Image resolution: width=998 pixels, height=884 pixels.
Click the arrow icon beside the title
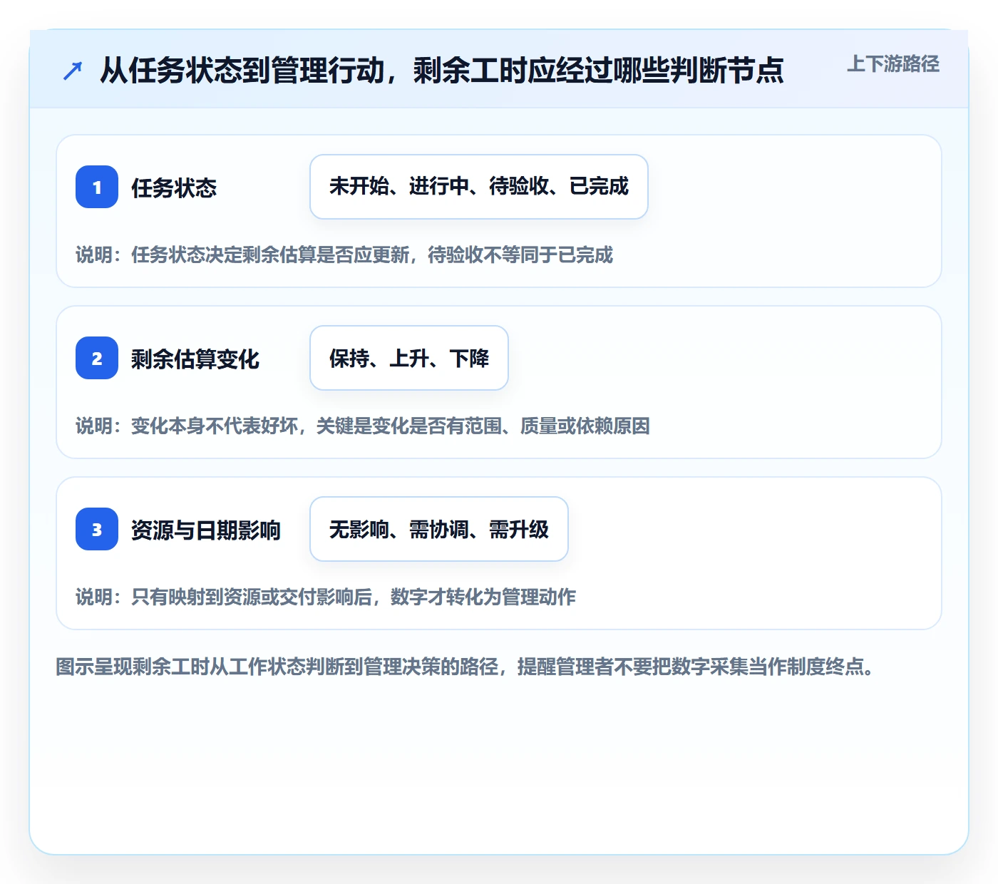point(73,71)
